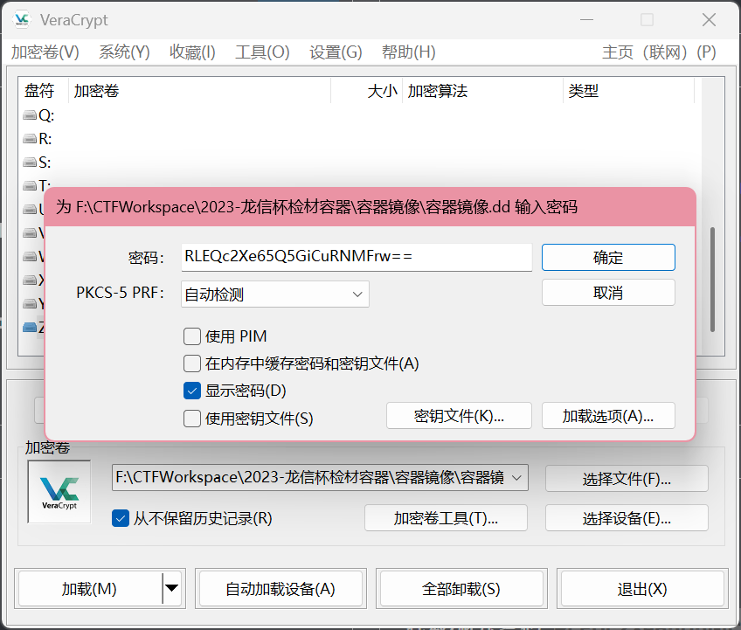Screen dimensions: 741x630
Task: Click the 加密算法 column header
Action: (x=483, y=90)
